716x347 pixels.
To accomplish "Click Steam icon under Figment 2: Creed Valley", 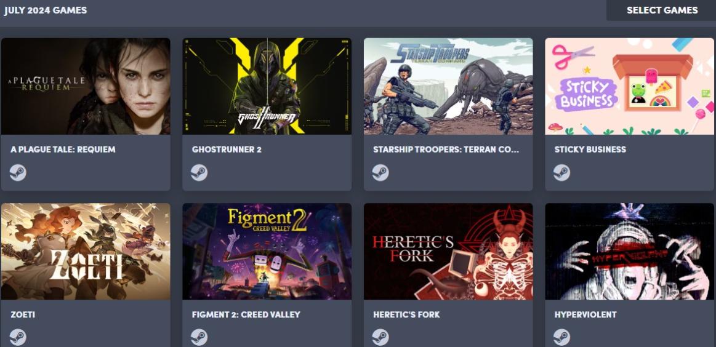I will pos(199,337).
